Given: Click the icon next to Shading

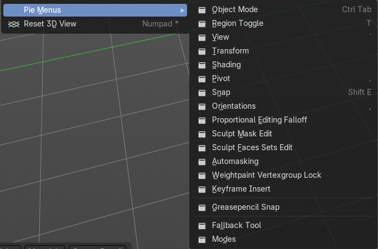Looking at the screenshot, I should point(202,65).
